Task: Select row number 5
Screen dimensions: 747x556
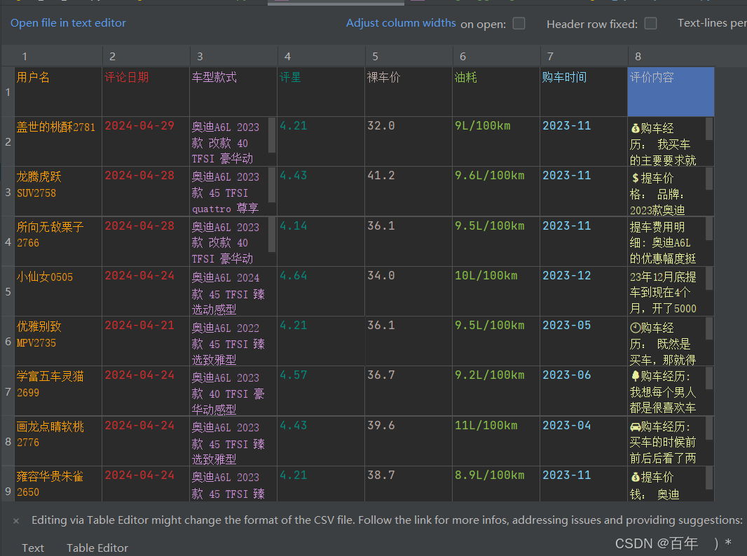Action: tap(8, 291)
